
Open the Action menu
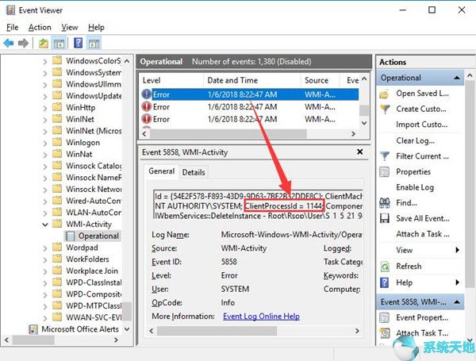coord(40,27)
